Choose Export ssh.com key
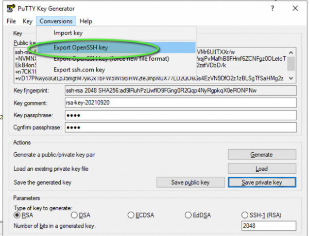The image size is (309, 236). click(116, 70)
